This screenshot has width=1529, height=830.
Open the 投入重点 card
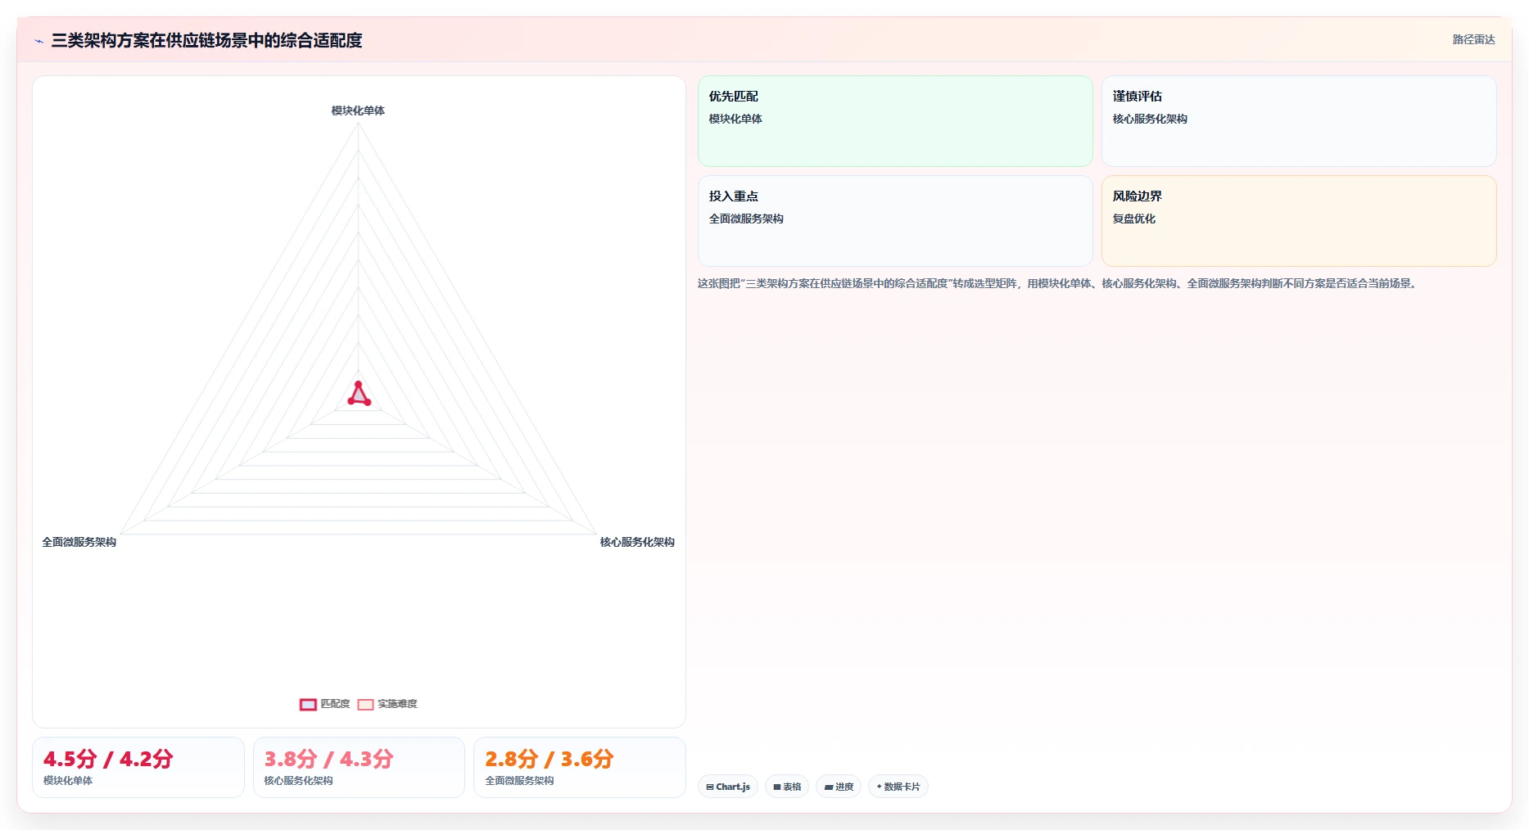tap(895, 221)
